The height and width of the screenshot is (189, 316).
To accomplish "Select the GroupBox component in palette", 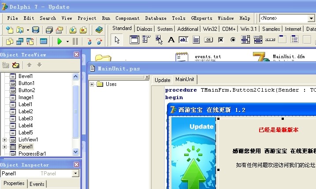I will (283, 39).
